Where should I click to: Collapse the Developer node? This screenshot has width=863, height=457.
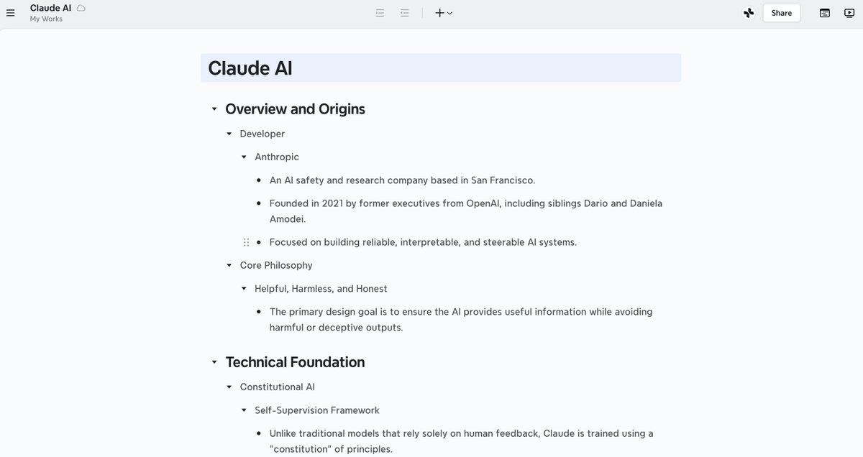(x=229, y=134)
